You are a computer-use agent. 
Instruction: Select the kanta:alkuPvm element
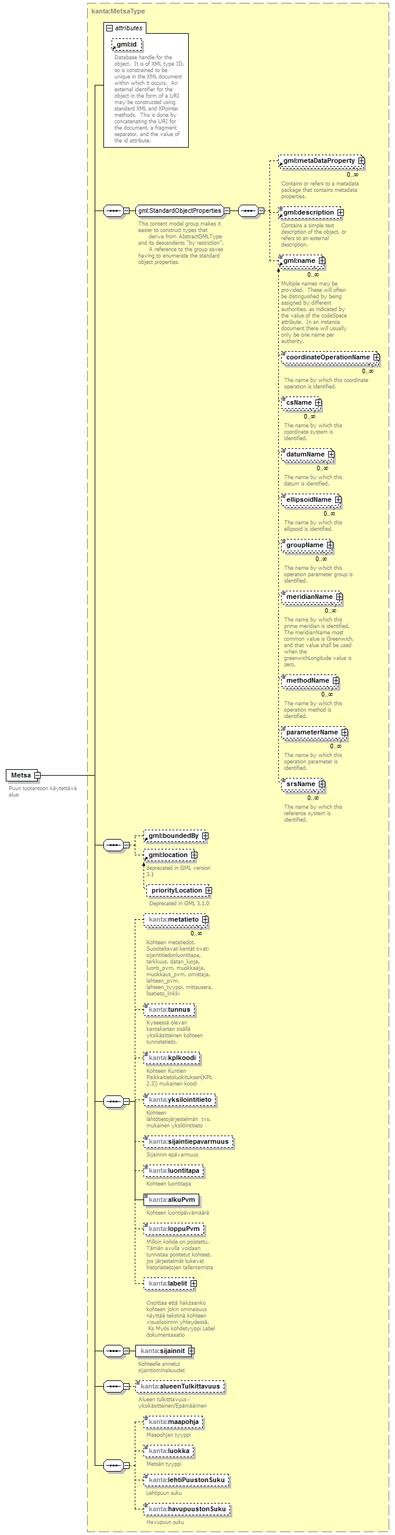pos(171,1200)
